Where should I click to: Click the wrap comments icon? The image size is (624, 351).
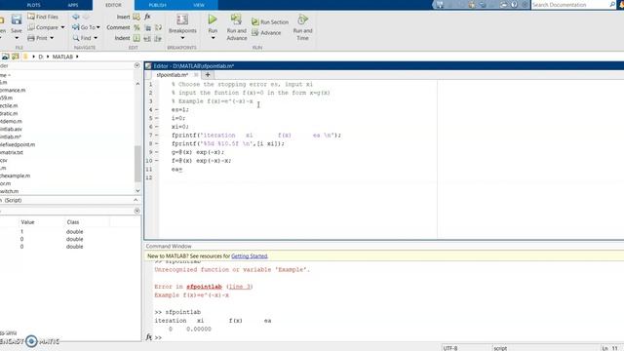pyautogui.click(x=158, y=27)
